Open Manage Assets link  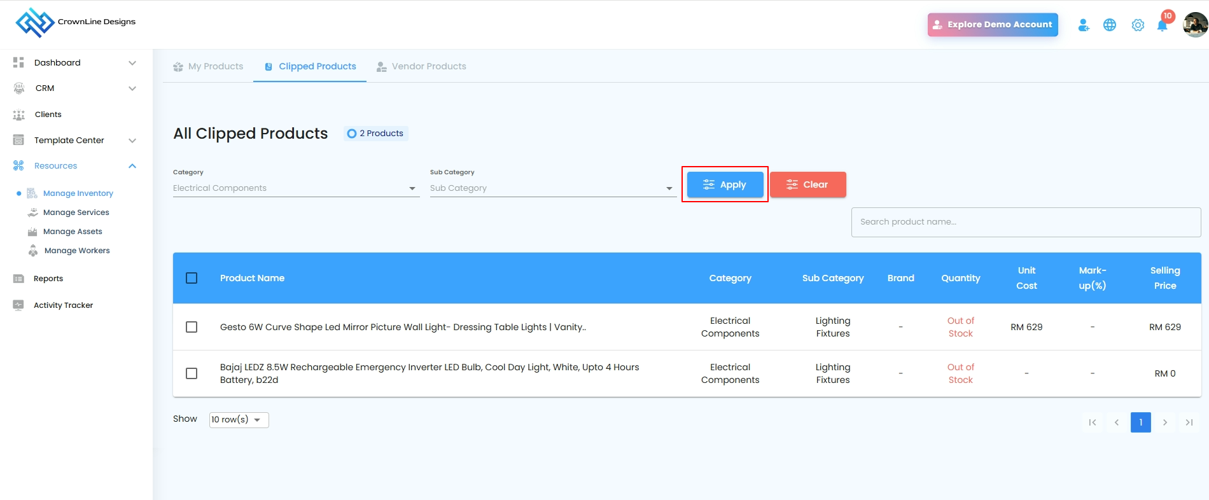coord(73,232)
